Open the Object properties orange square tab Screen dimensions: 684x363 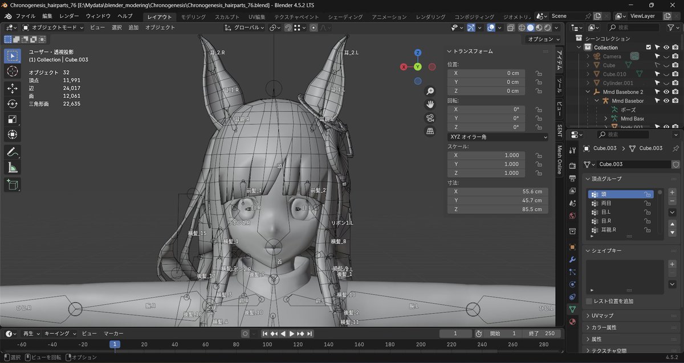pos(572,247)
